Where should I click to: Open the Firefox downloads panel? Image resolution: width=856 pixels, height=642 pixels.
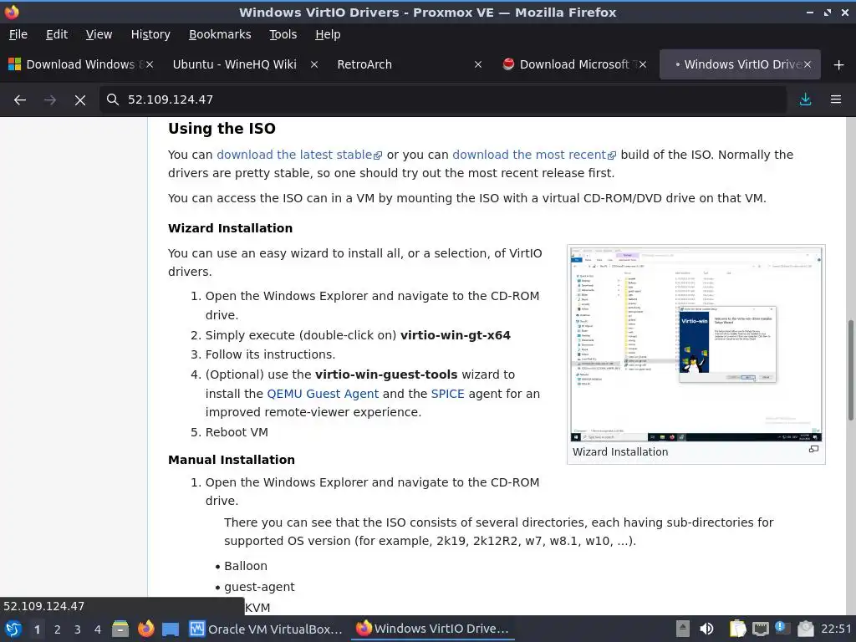pos(805,99)
